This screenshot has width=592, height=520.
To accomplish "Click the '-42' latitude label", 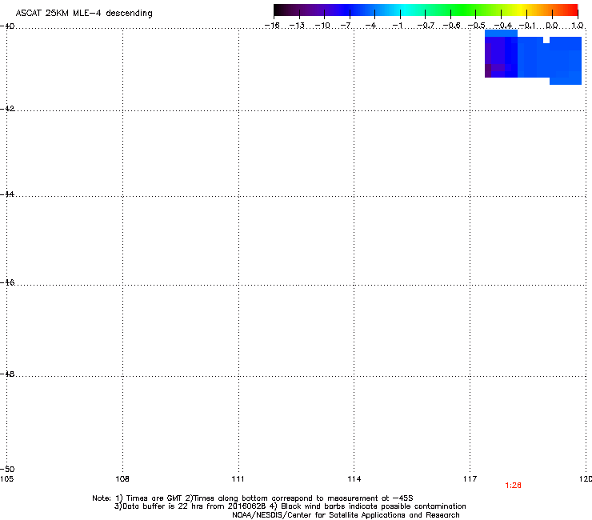I will click(x=7, y=108).
